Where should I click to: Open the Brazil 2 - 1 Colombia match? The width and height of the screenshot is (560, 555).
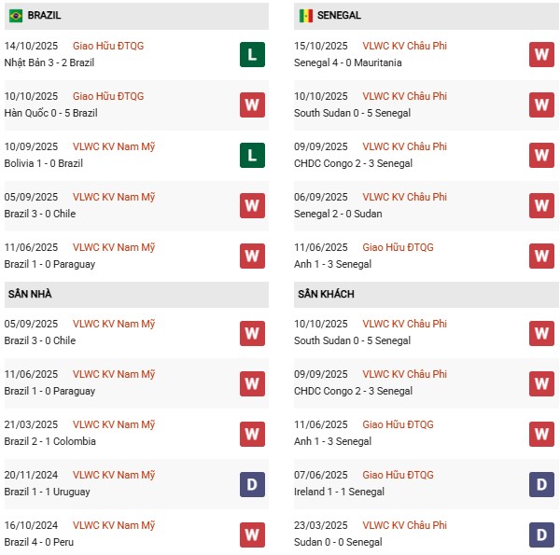(49, 441)
